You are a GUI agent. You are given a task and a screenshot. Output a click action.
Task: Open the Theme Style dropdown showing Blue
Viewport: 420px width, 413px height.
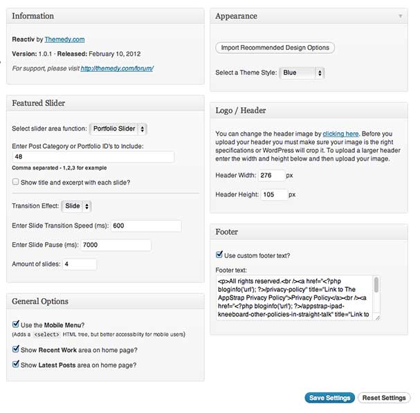[x=302, y=73]
